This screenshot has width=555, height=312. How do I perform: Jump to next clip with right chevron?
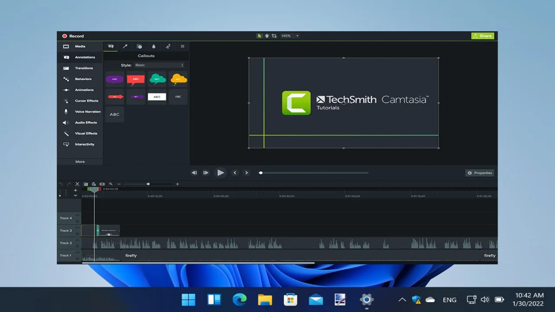247,172
